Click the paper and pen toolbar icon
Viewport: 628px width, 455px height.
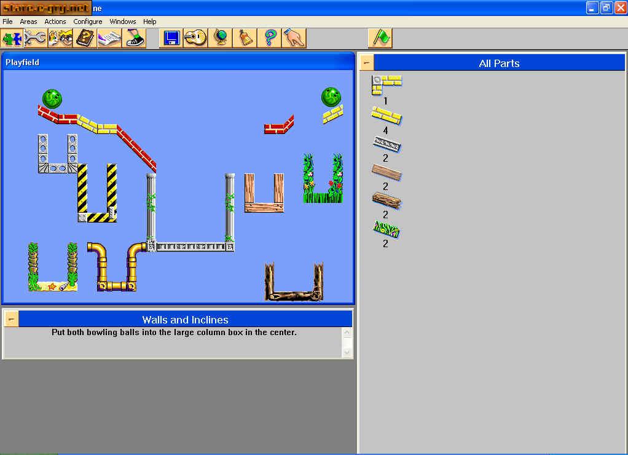tap(109, 39)
